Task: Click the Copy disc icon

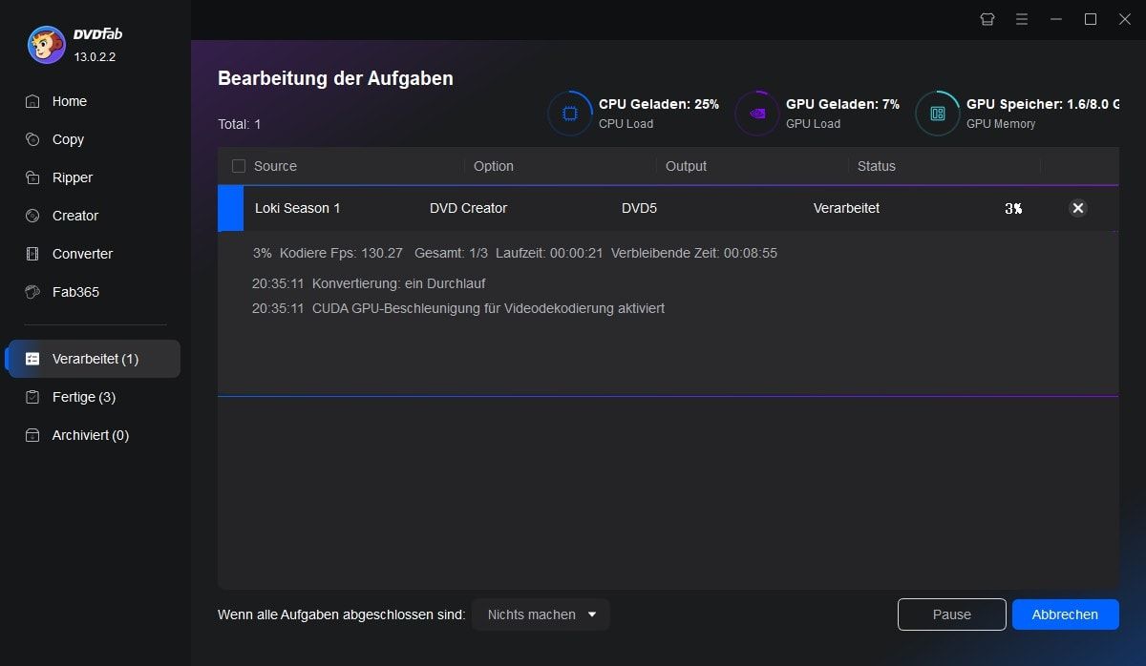Action: [32, 139]
